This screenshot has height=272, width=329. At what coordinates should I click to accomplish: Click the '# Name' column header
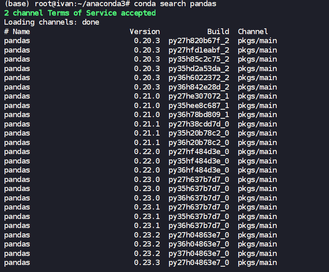pos(17,31)
